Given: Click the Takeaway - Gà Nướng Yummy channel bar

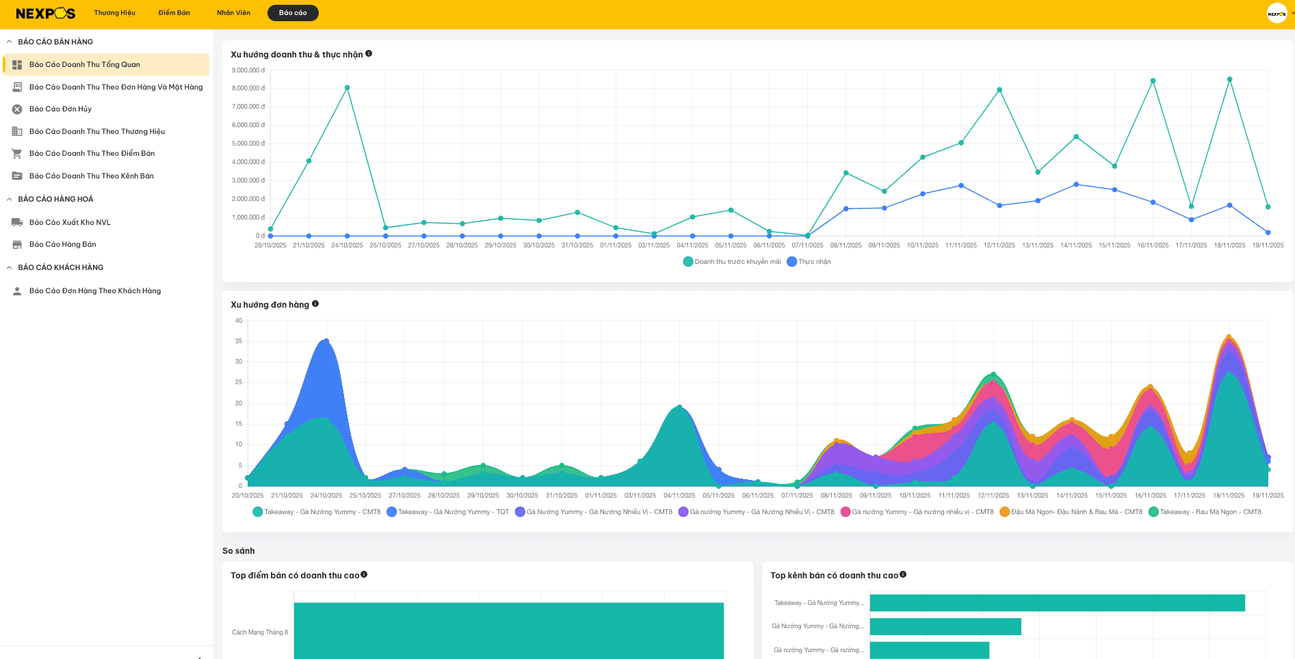Looking at the screenshot, I should pyautogui.click(x=1057, y=603).
